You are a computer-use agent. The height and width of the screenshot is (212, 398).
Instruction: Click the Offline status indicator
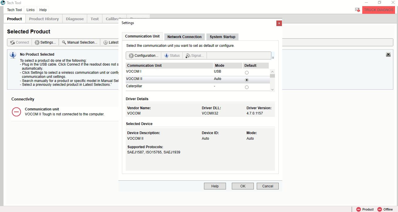385,209
